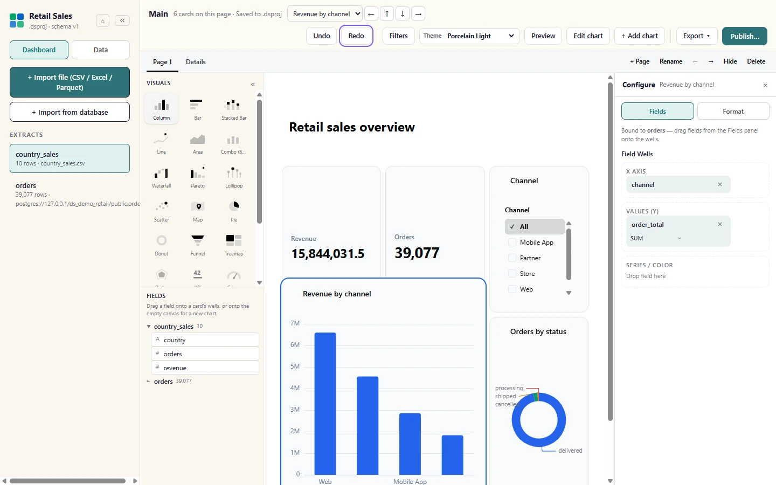The image size is (776, 485).
Task: Collapse the left sidebar with the double-chevron
Action: pyautogui.click(x=122, y=20)
